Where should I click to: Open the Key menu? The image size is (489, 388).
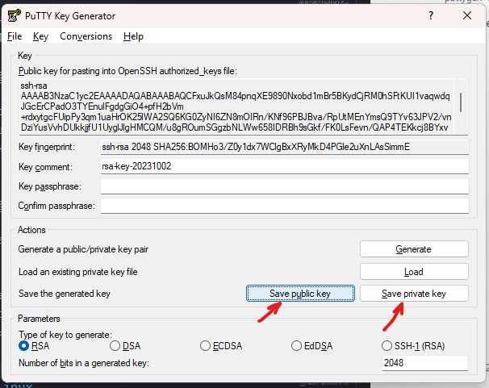[x=40, y=36]
